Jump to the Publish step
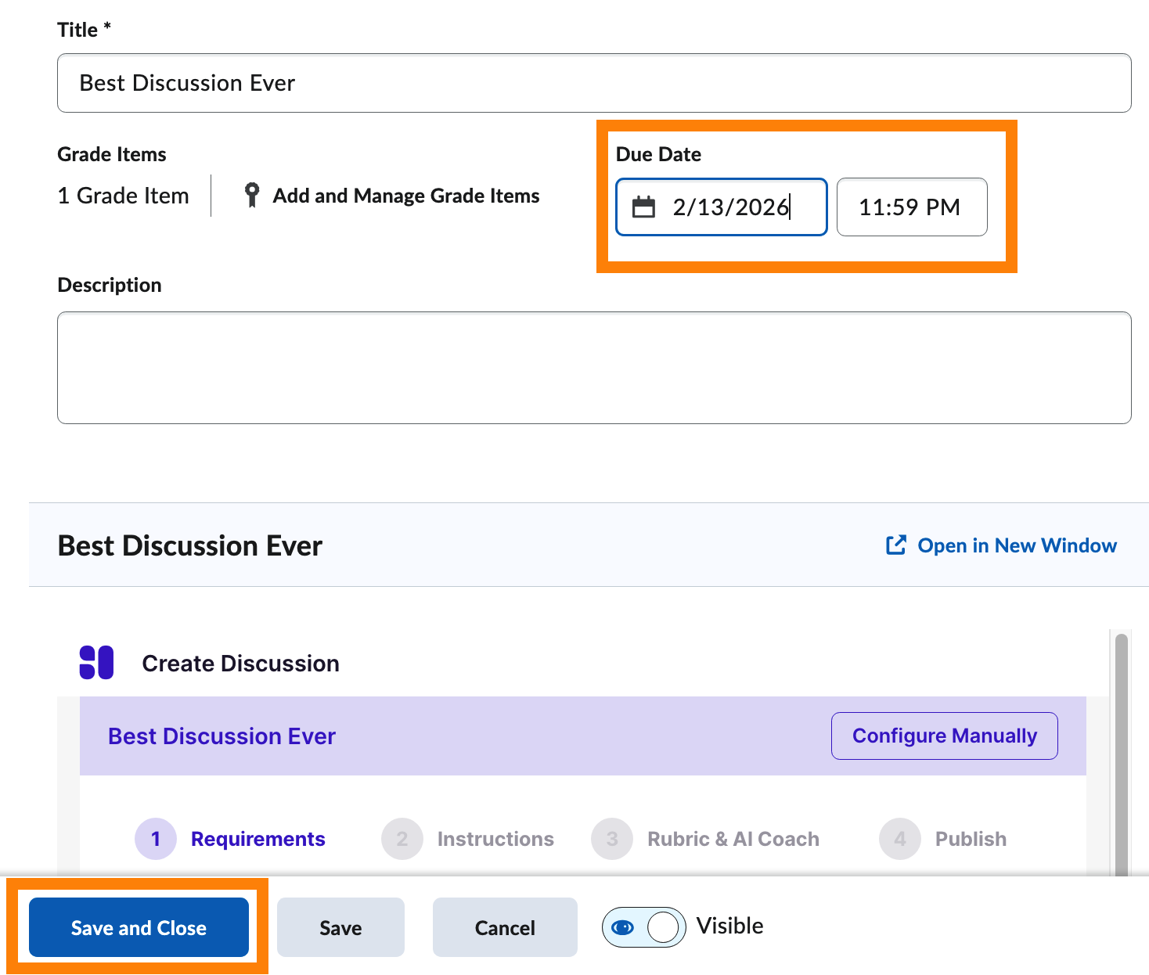This screenshot has width=1149, height=975. (x=970, y=838)
